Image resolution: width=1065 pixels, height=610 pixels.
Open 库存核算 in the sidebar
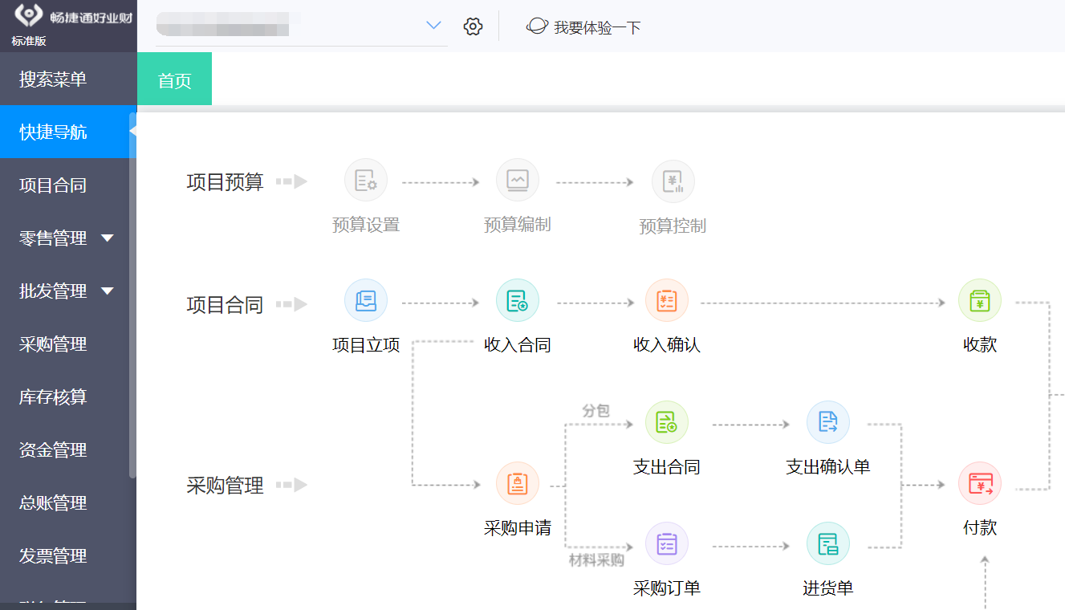[x=68, y=396]
